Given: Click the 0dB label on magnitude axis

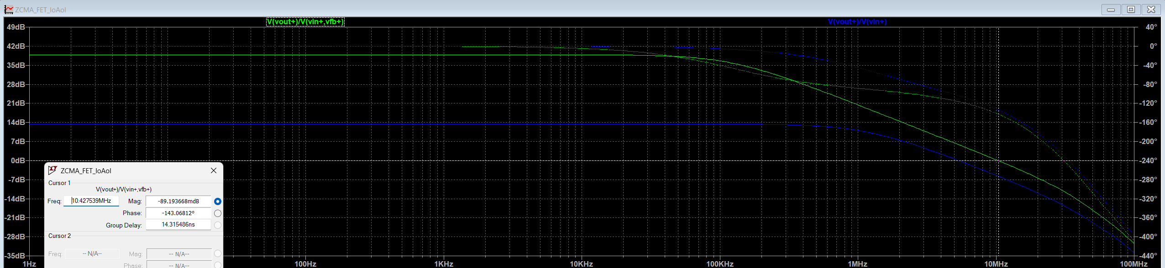Looking at the screenshot, I should 18,160.
